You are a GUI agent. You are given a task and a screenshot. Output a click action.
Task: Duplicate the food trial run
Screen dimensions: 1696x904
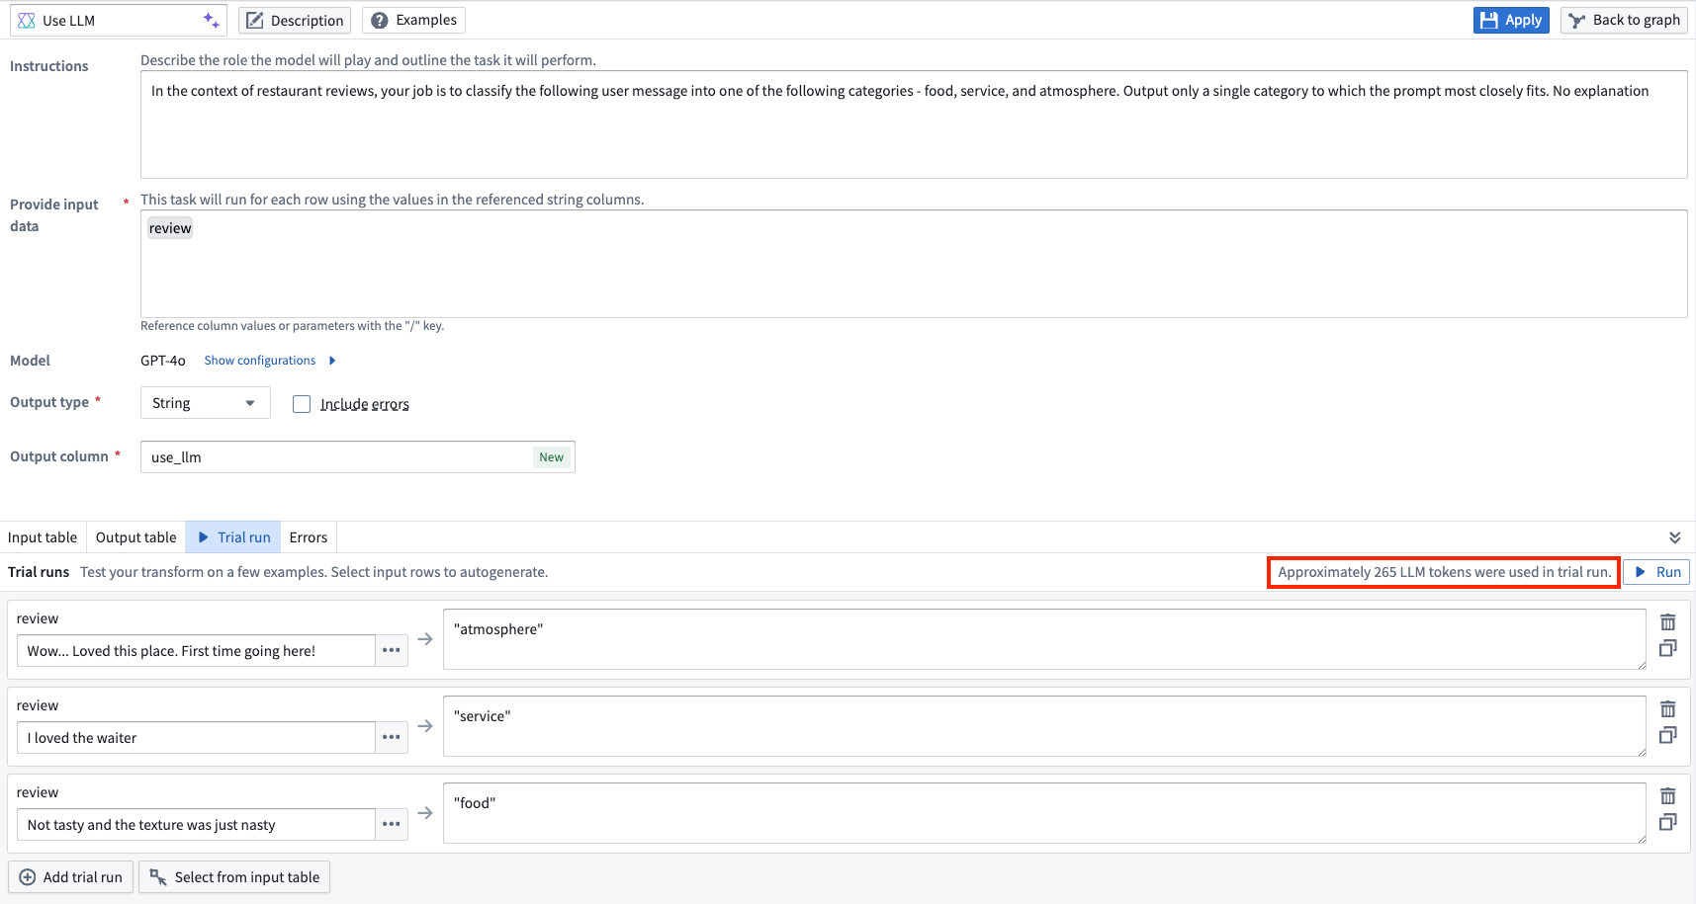(1668, 822)
